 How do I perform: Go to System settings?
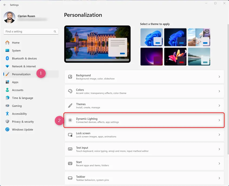[x=31, y=50]
